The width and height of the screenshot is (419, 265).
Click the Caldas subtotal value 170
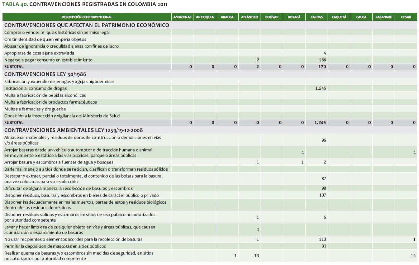pyautogui.click(x=322, y=67)
